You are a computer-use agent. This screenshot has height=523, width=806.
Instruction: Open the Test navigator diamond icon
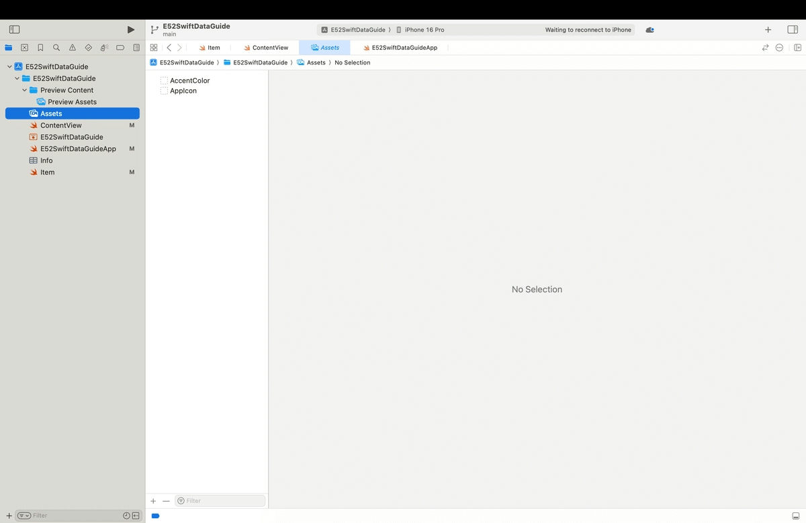click(x=88, y=48)
